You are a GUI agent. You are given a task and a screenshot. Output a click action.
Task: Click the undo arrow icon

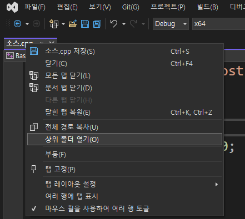point(114,24)
